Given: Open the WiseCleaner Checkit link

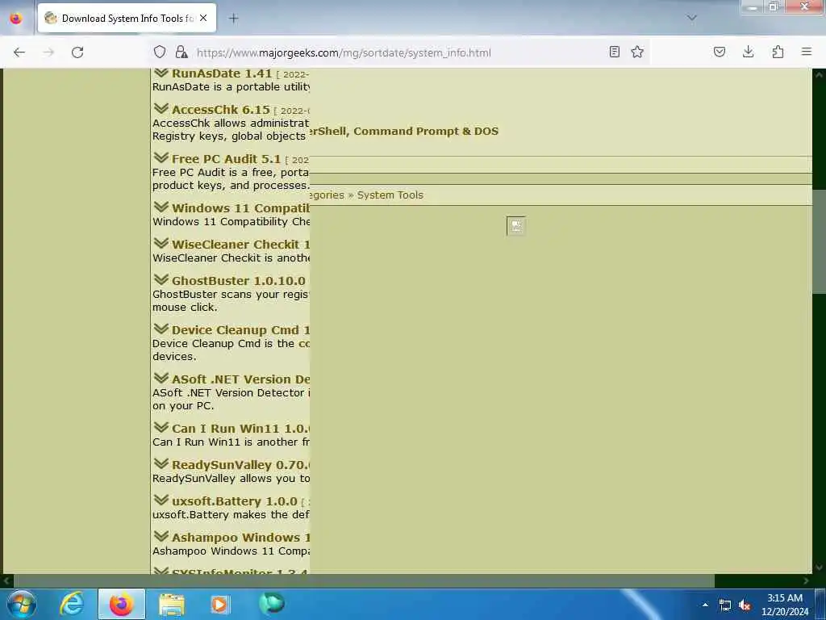Looking at the screenshot, I should pyautogui.click(x=240, y=245).
